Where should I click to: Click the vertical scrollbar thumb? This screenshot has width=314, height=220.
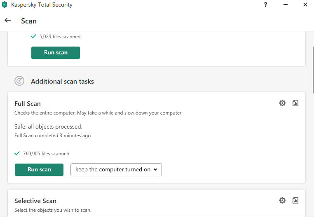[313, 70]
